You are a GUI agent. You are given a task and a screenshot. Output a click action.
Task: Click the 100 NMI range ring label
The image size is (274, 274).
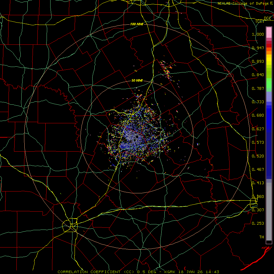pyautogui.click(x=137, y=24)
